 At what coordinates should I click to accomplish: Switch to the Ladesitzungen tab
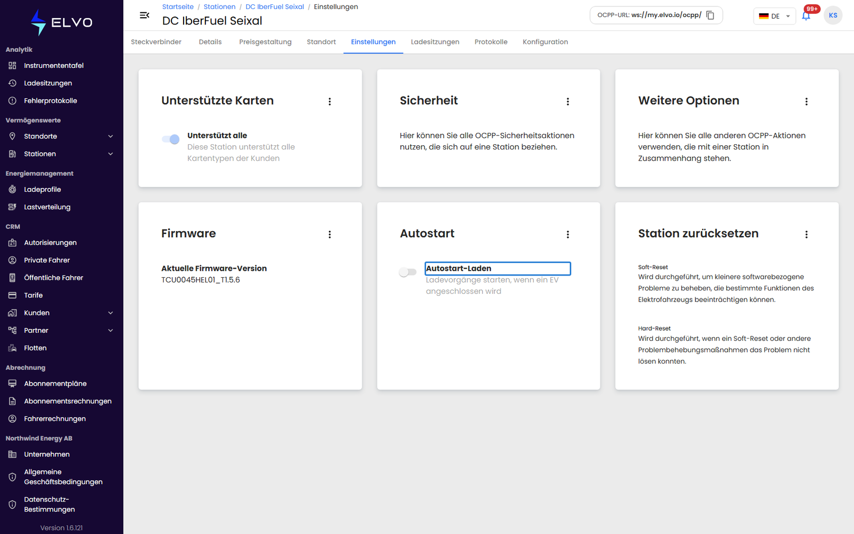coord(435,42)
